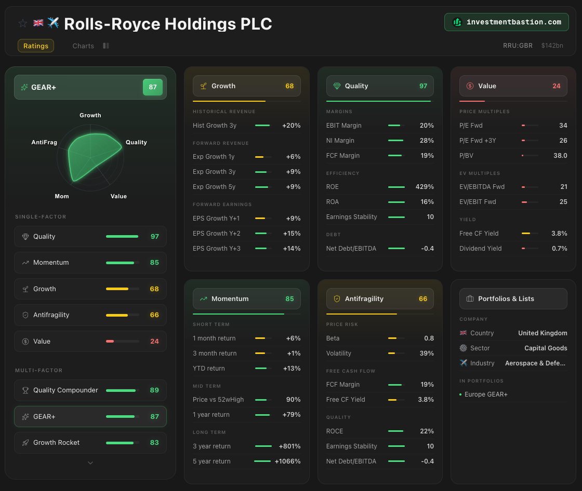Click the columns layout icon next to Charts
The width and height of the screenshot is (582, 491).
pos(106,46)
